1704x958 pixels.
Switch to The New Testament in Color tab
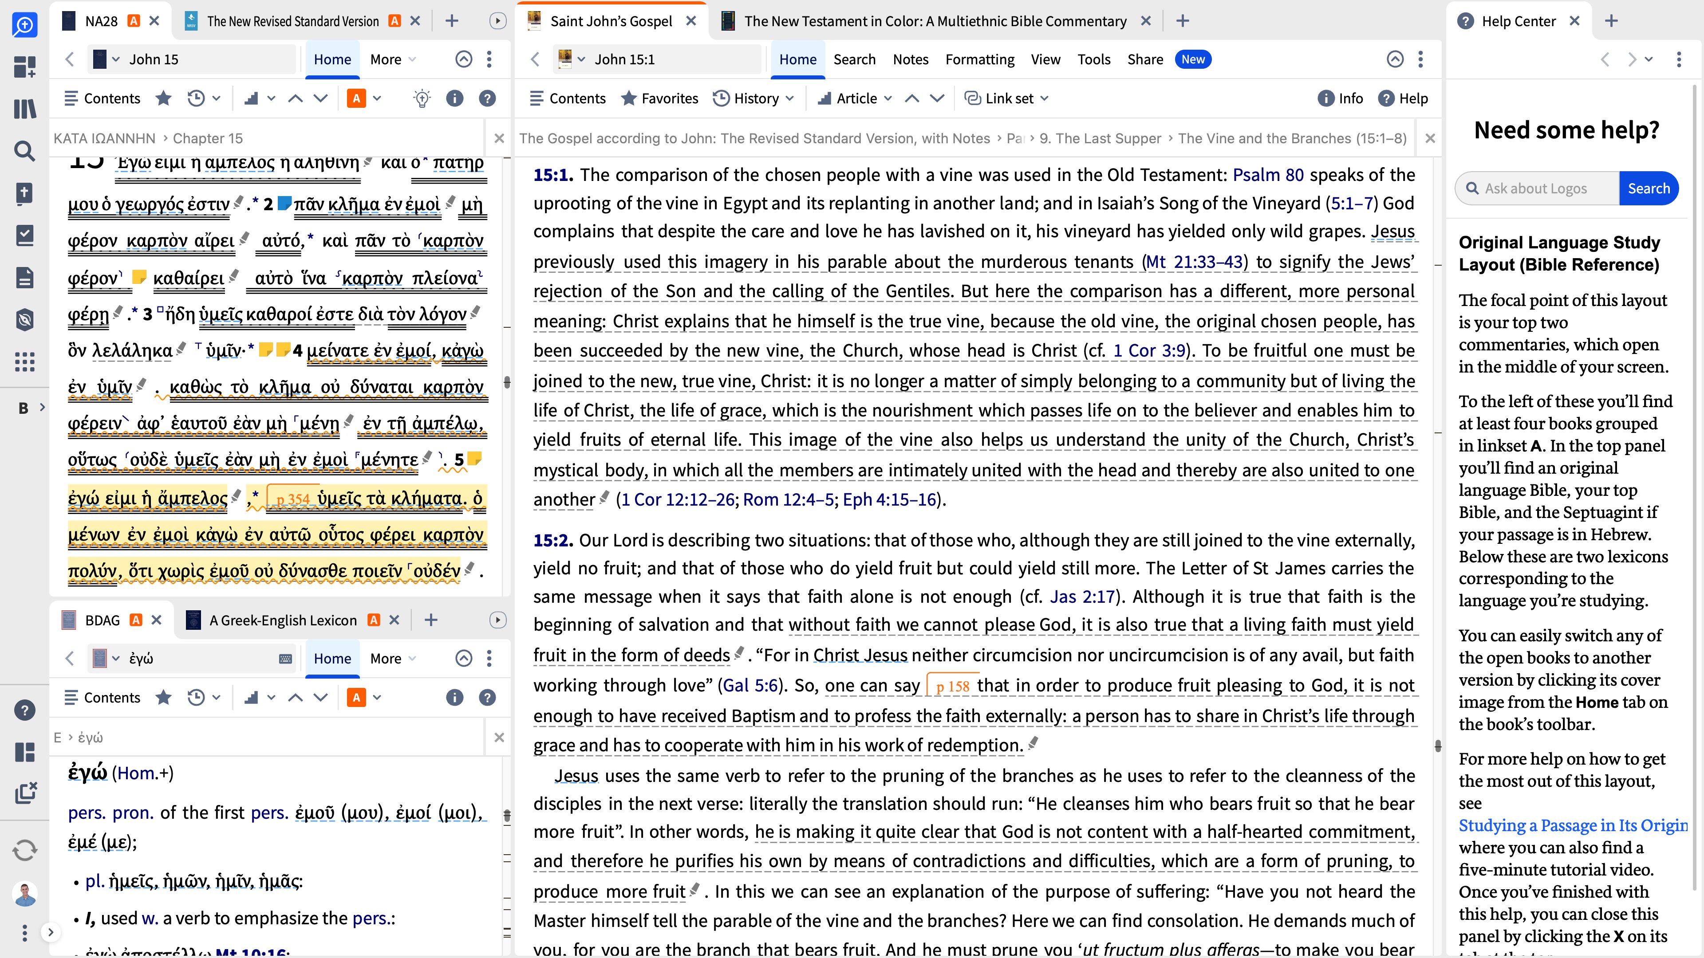coord(935,21)
